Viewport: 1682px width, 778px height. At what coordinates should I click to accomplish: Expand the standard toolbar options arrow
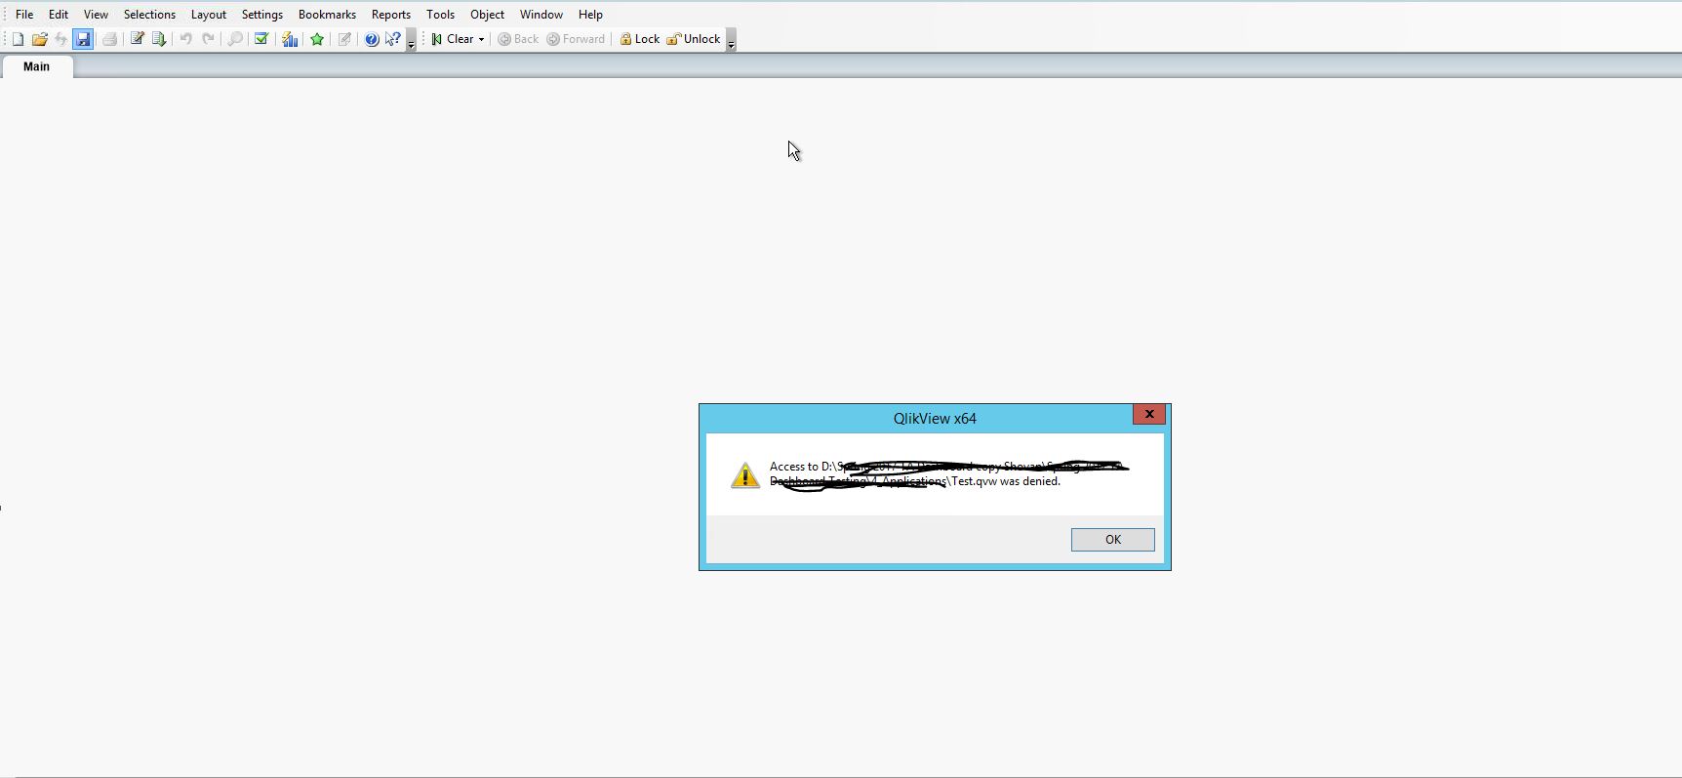coord(411,40)
